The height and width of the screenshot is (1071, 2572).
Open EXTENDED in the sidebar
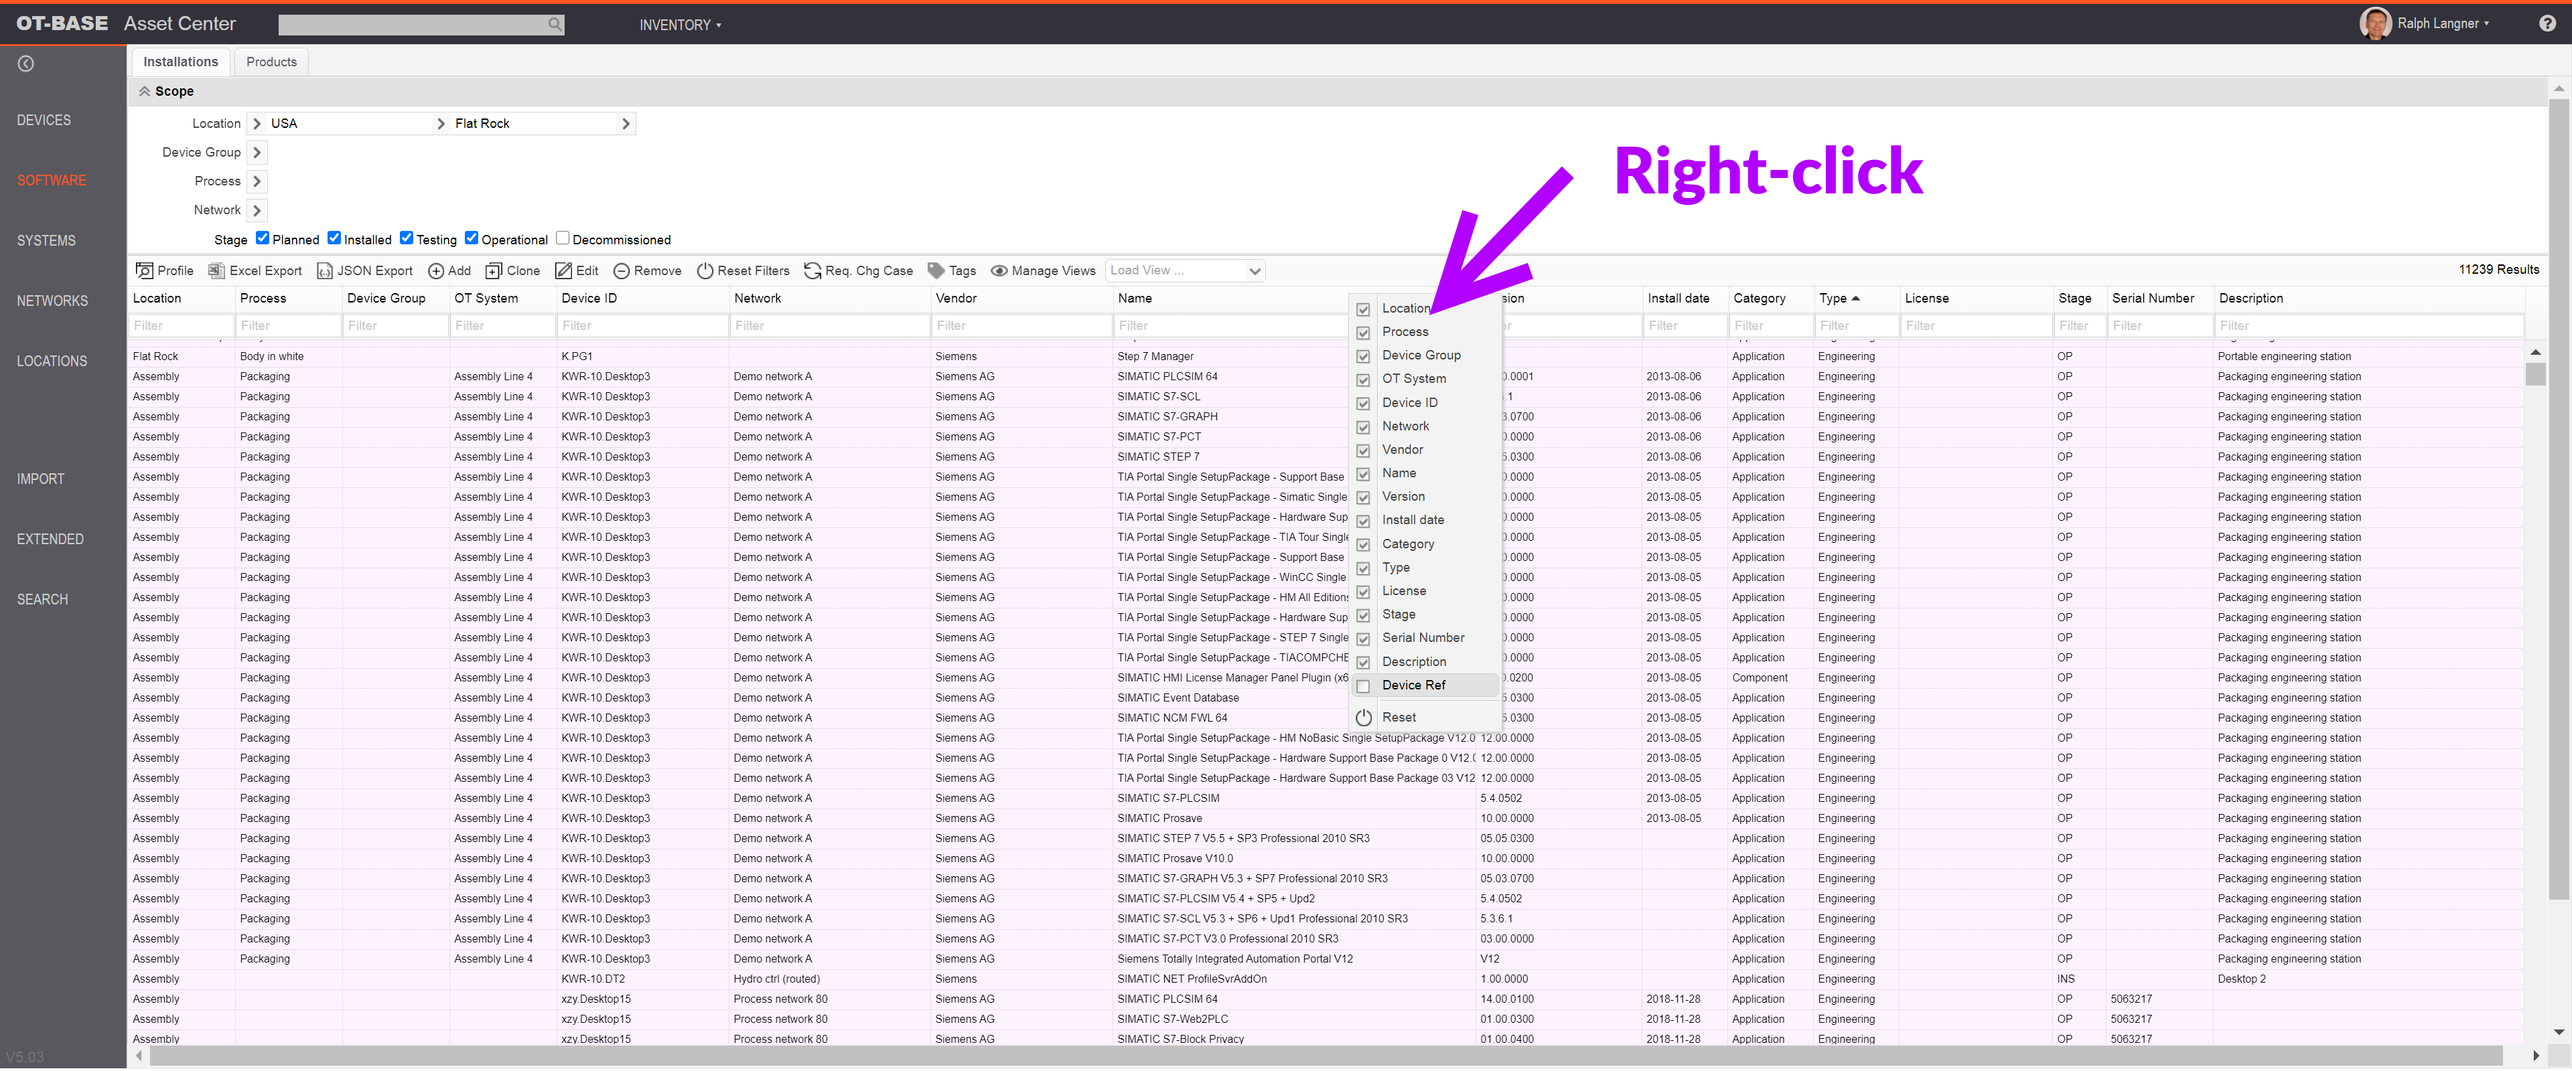(x=50, y=539)
